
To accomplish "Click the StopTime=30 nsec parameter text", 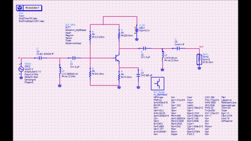I will pos(28,18).
